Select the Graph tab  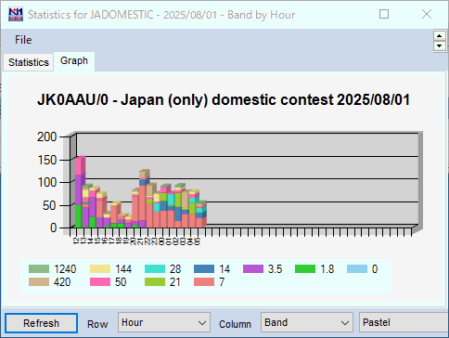click(x=74, y=61)
